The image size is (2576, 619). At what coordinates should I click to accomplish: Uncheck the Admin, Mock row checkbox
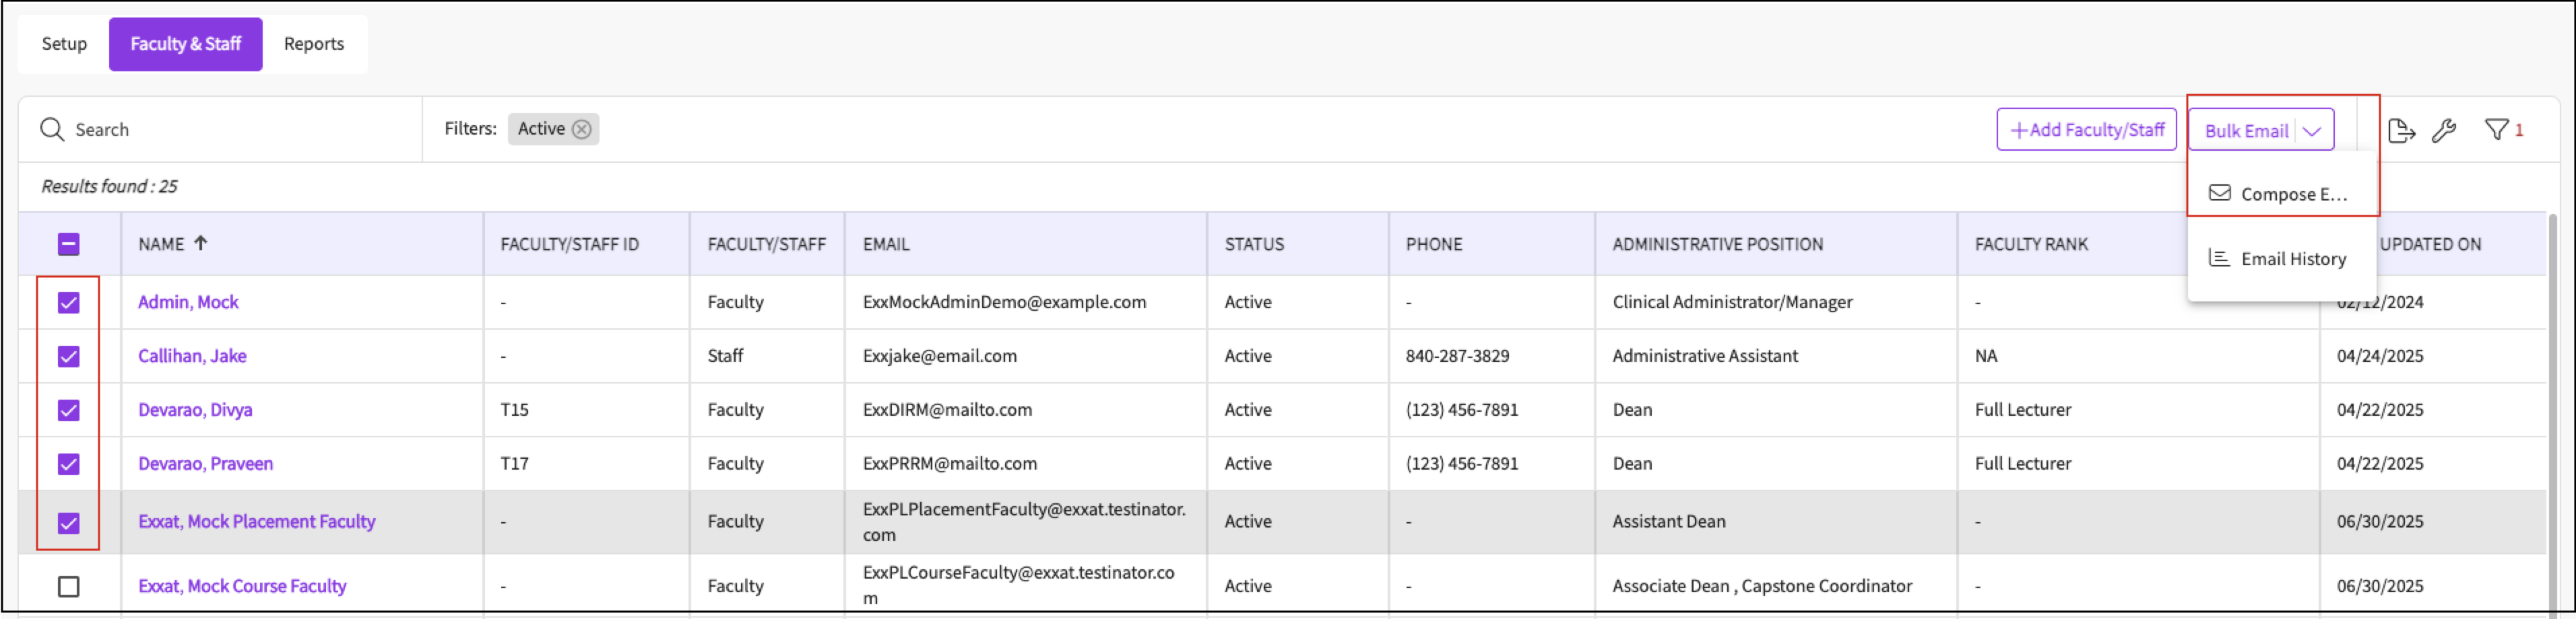69,303
